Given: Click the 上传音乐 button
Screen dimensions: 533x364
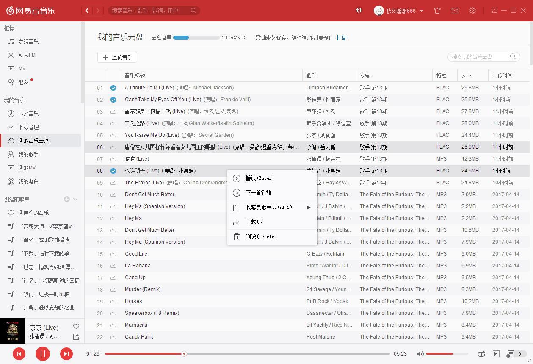Looking at the screenshot, I should [x=117, y=57].
